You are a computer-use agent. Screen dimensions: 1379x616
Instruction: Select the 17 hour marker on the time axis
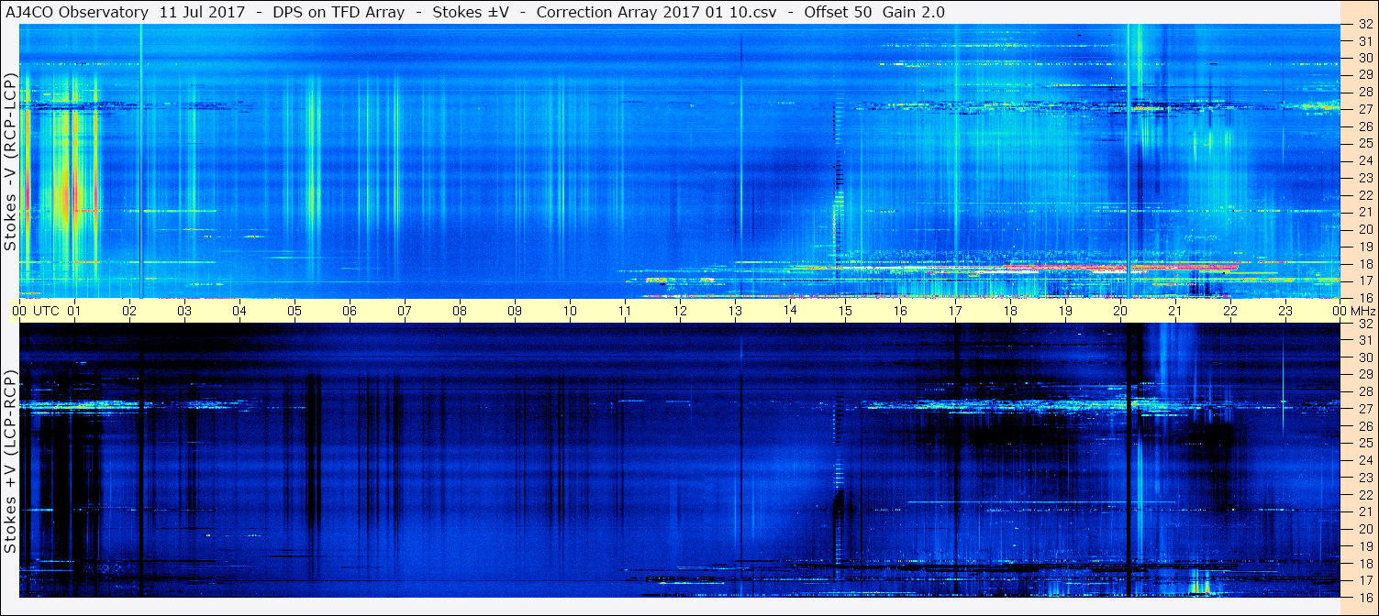click(955, 311)
